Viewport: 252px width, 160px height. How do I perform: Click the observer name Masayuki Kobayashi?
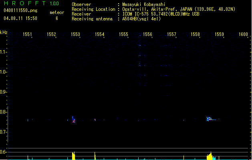(144, 4)
